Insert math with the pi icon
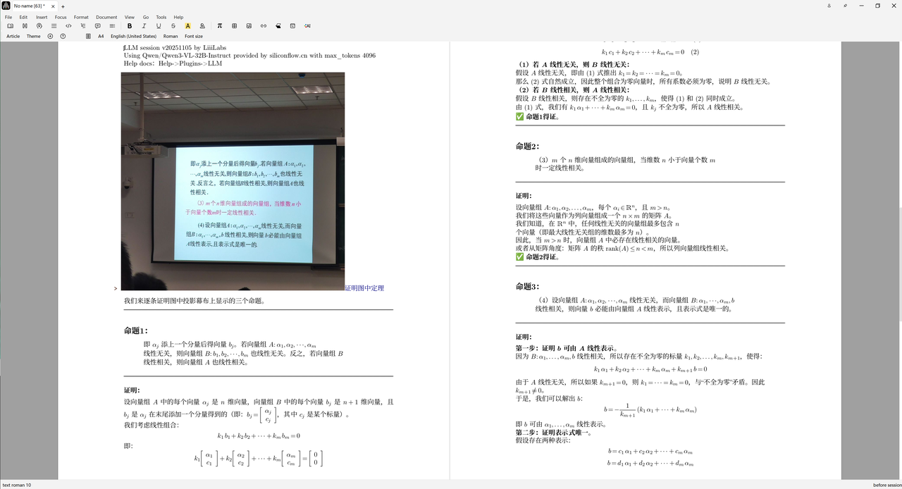902x489 pixels. click(220, 26)
